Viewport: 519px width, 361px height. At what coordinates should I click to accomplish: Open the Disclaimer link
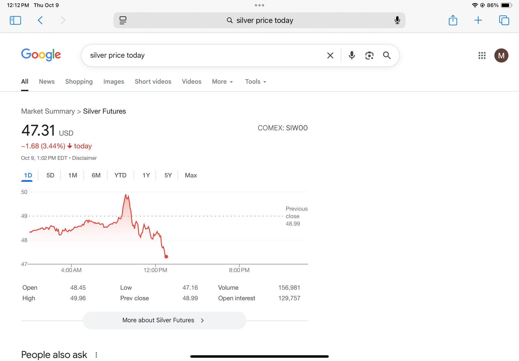point(84,158)
